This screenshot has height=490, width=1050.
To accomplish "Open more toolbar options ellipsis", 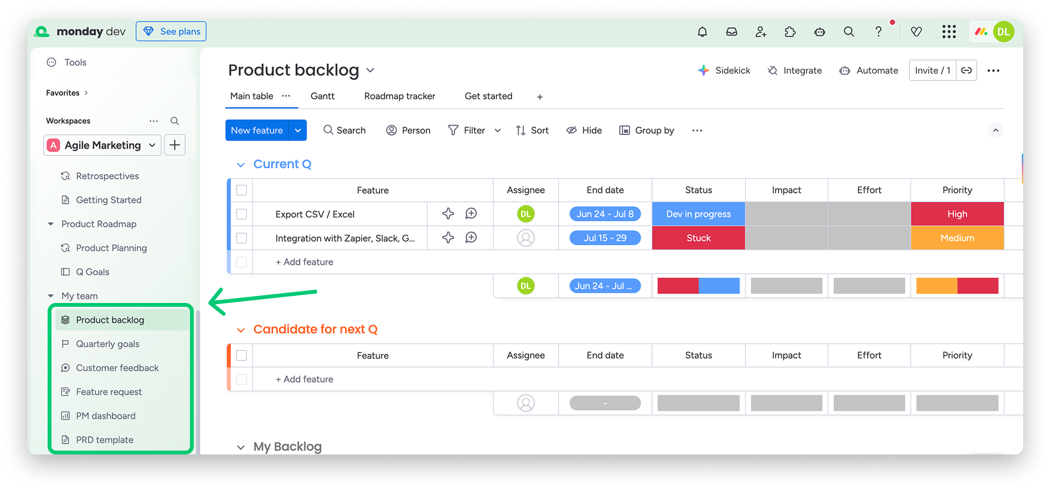I will [x=697, y=131].
